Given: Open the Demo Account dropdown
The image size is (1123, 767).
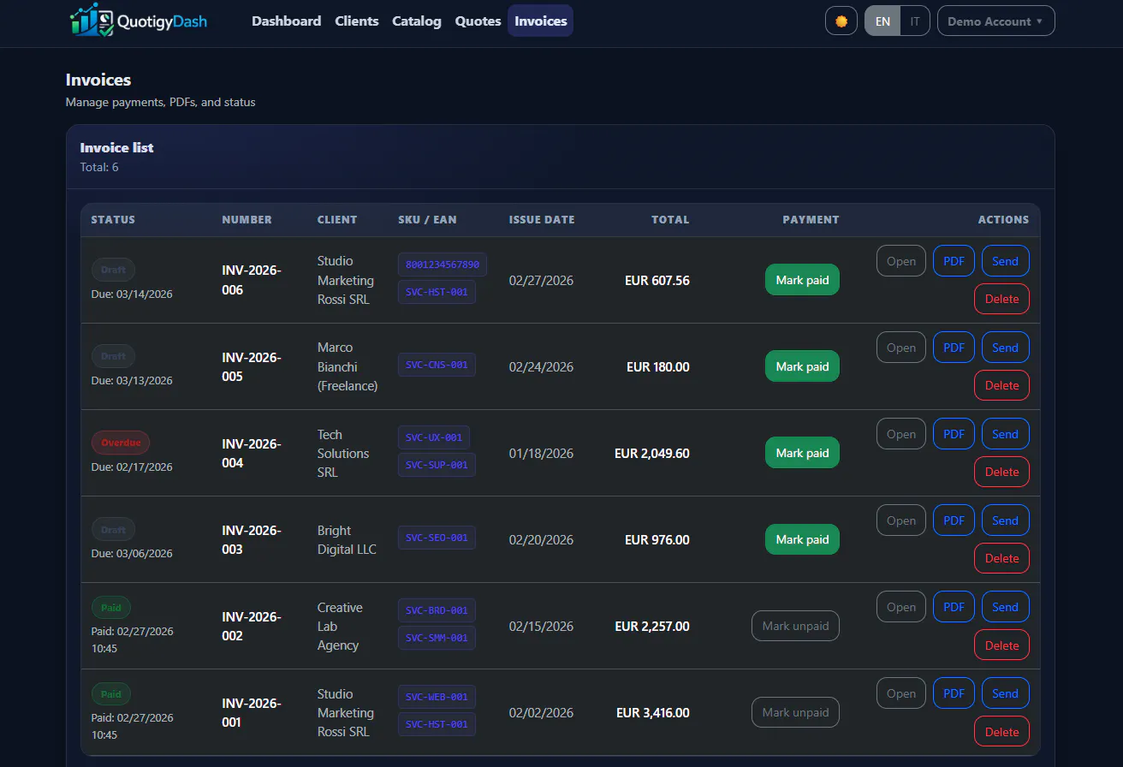Looking at the screenshot, I should (x=996, y=21).
